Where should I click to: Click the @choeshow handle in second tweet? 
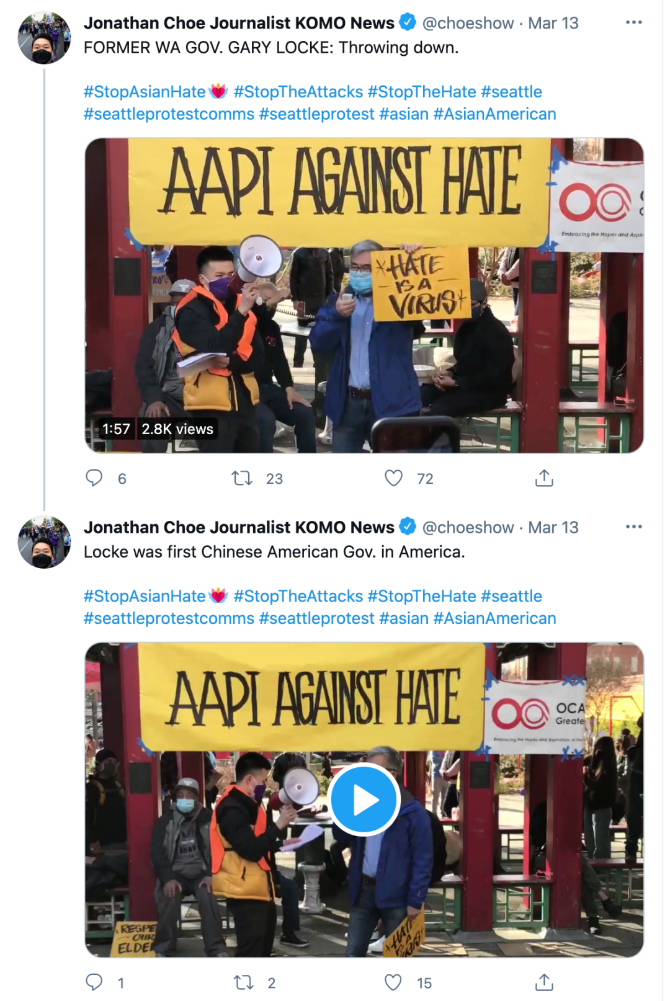468,527
